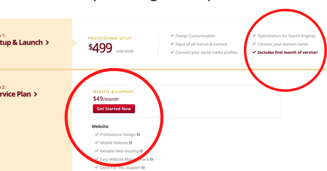The width and height of the screenshot is (327, 171).
Task: Open info icon beside Reliable Web Hosting
Action: coord(141,151)
